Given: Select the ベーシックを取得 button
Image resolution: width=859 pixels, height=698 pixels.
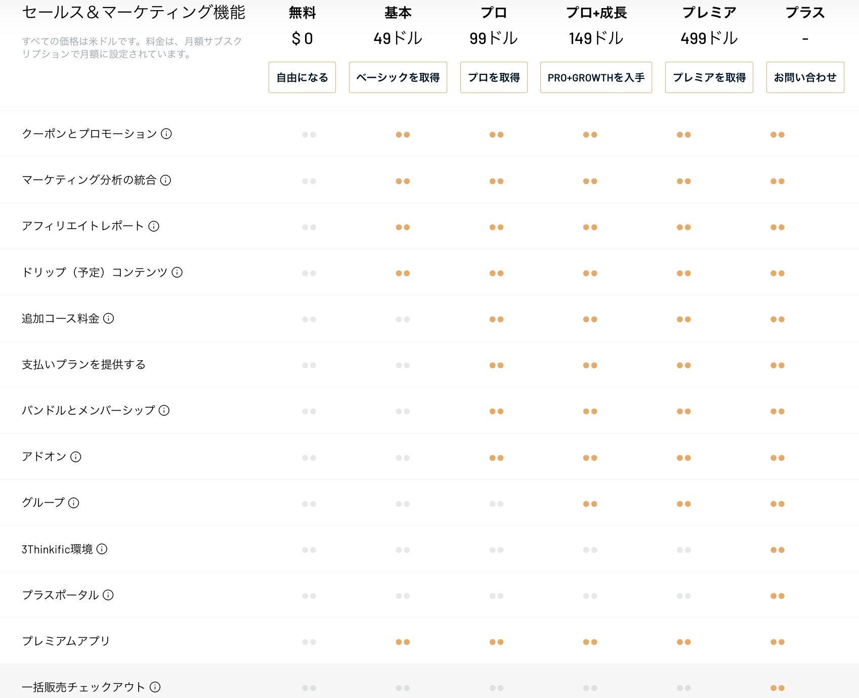Looking at the screenshot, I should [398, 77].
